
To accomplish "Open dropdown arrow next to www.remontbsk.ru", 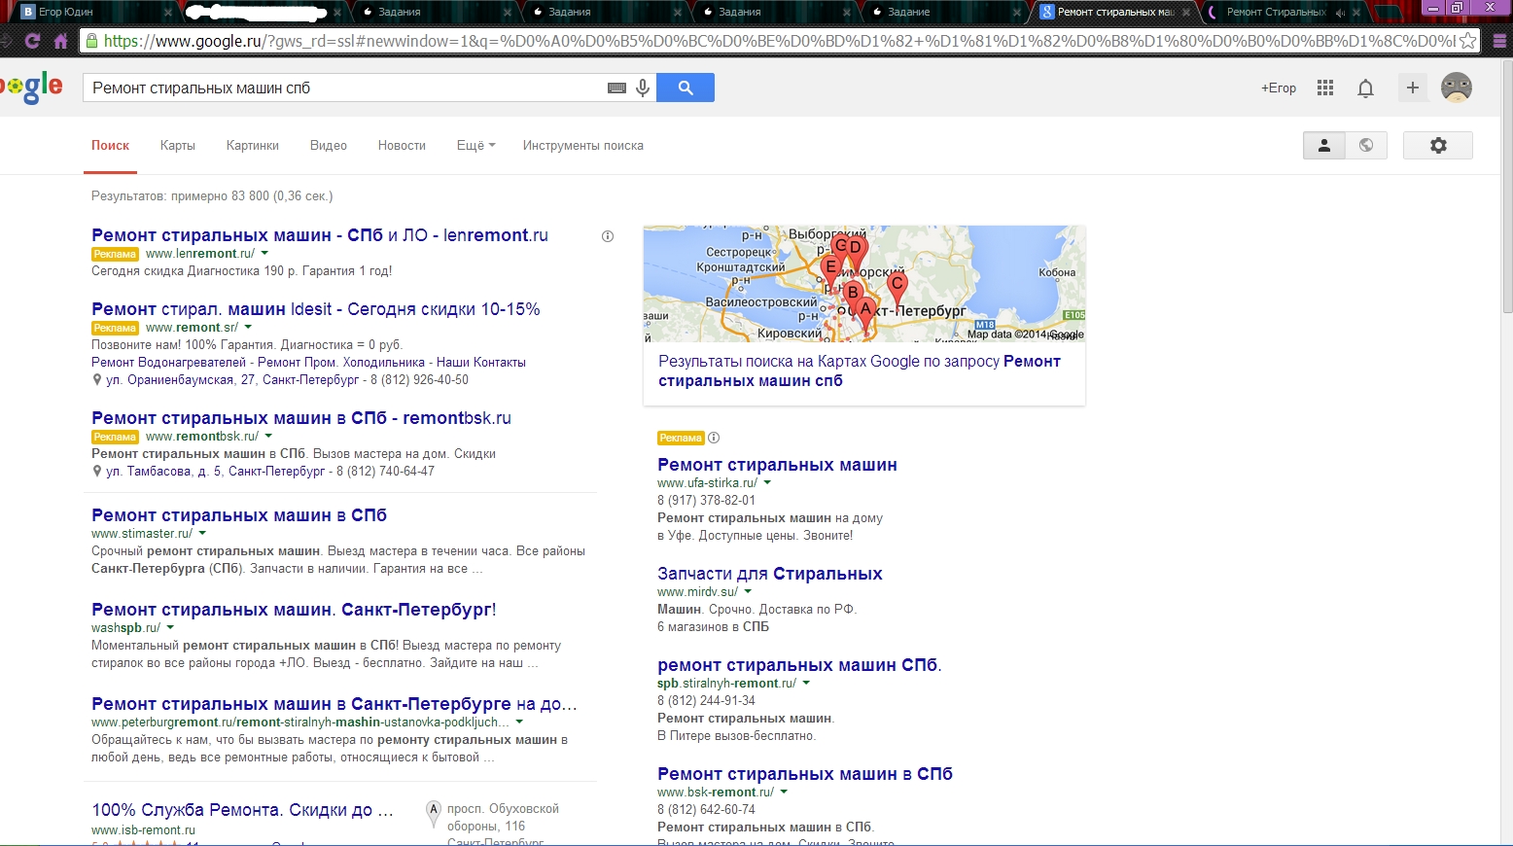I will point(268,437).
